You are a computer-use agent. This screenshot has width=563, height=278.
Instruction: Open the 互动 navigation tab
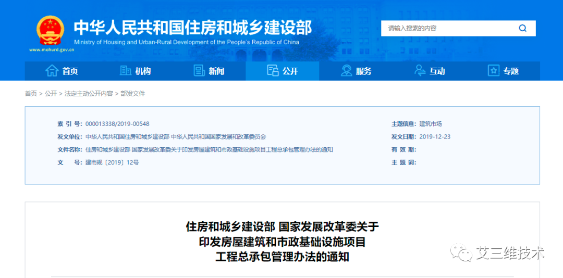(430, 71)
